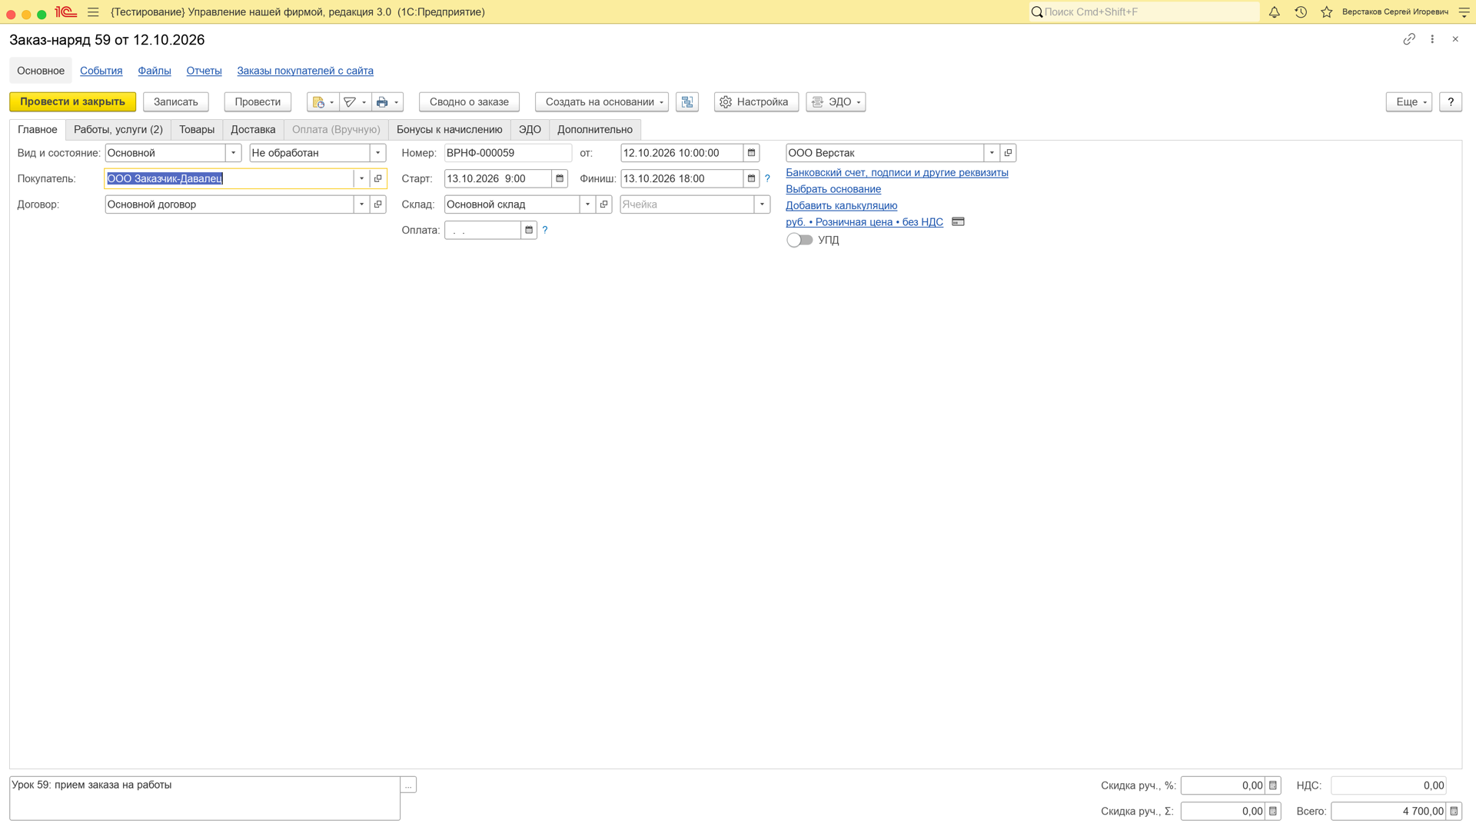This screenshot has height=830, width=1476.
Task: Open the События link
Action: [101, 71]
